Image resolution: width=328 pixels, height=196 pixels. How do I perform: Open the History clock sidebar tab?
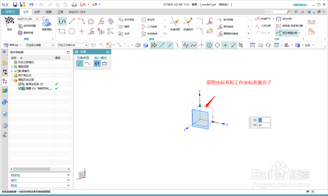coord(5,125)
